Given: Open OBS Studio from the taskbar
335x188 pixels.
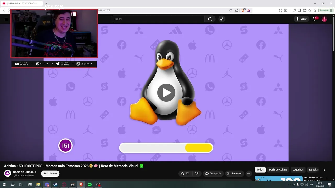Looking at the screenshot, I should click(x=98, y=185).
